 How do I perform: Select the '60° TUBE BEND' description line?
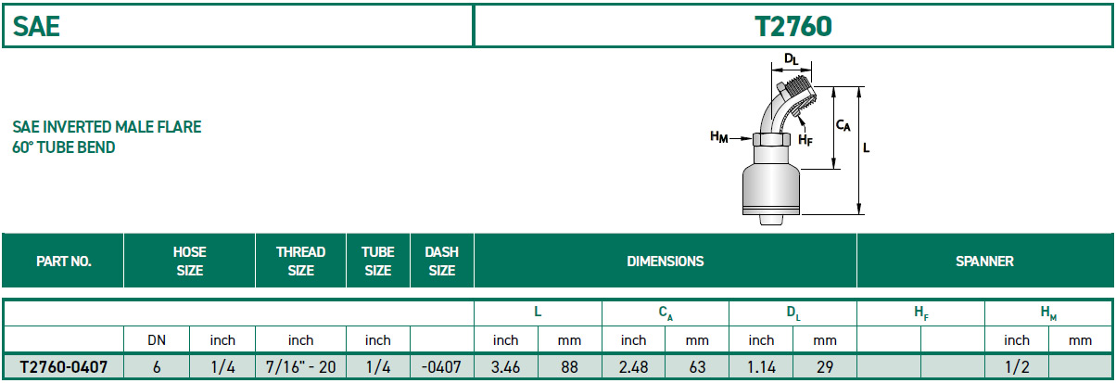[x=64, y=147]
